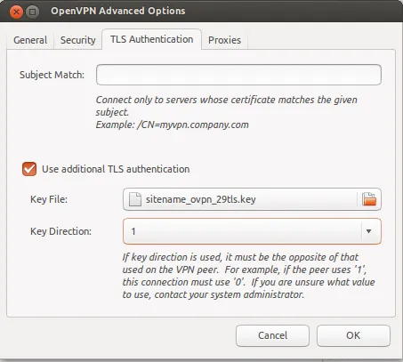Click the orange folder browse icon
403x362 pixels.
pos(369,199)
